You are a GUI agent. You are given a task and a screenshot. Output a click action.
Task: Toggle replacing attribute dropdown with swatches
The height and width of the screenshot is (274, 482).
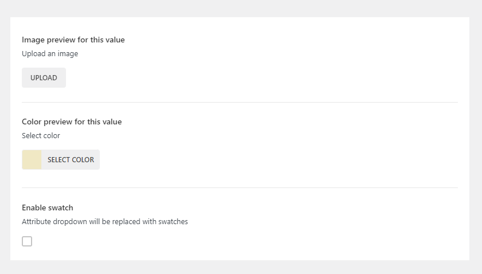(27, 241)
